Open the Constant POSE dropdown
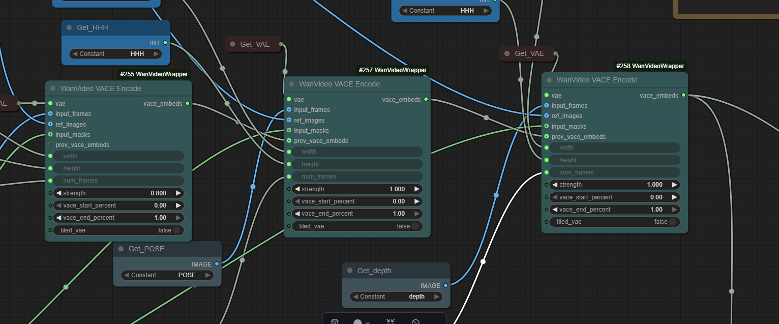Image resolution: width=779 pixels, height=324 pixels. pyautogui.click(x=167, y=275)
